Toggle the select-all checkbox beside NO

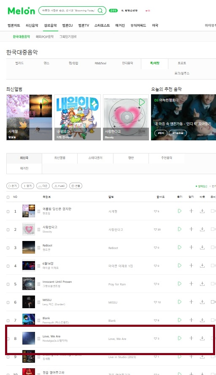[x=8, y=197]
